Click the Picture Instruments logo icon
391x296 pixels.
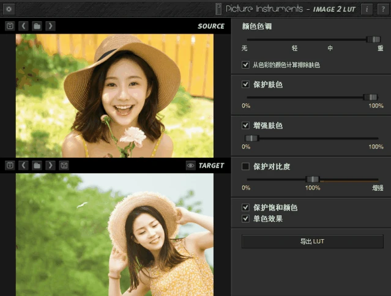click(218, 9)
